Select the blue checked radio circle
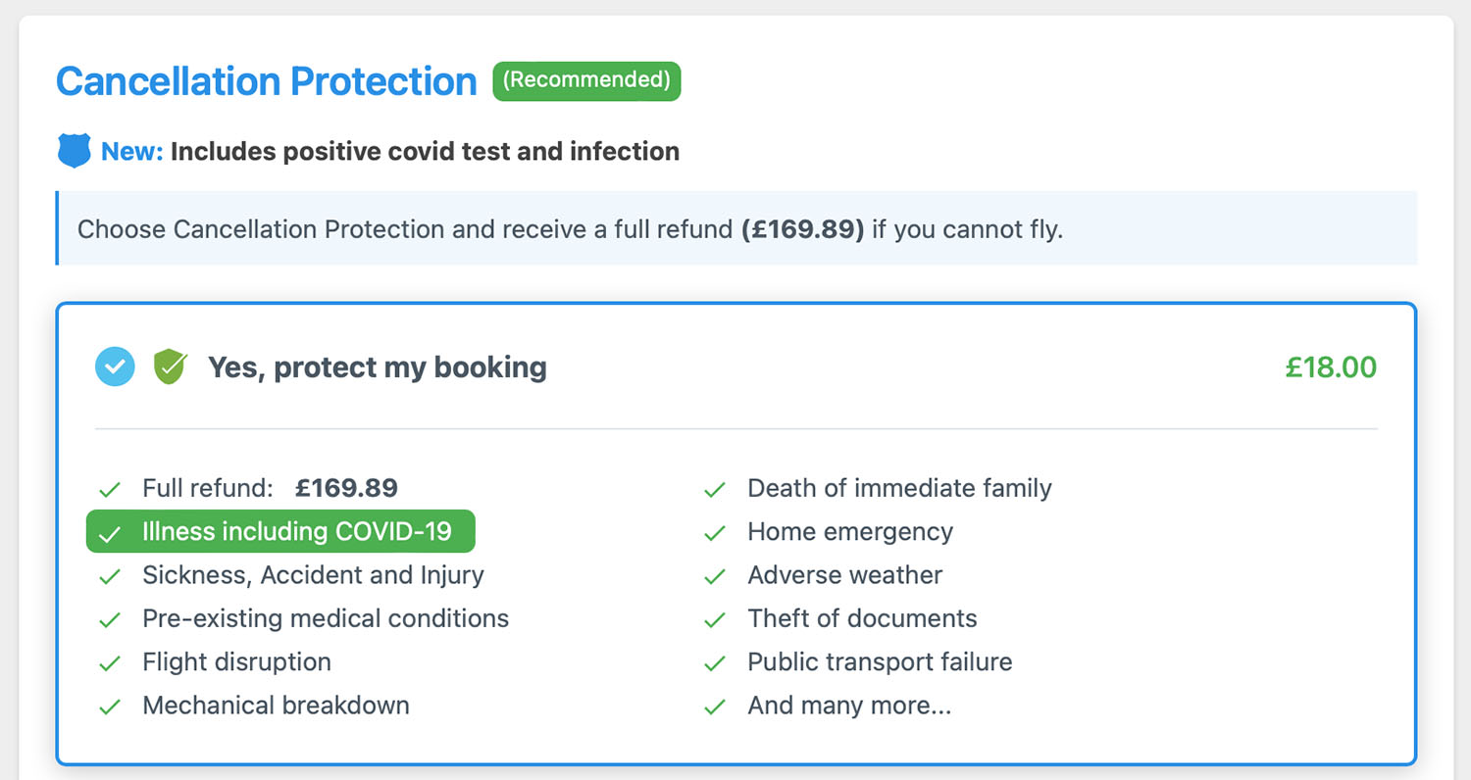 [x=115, y=367]
